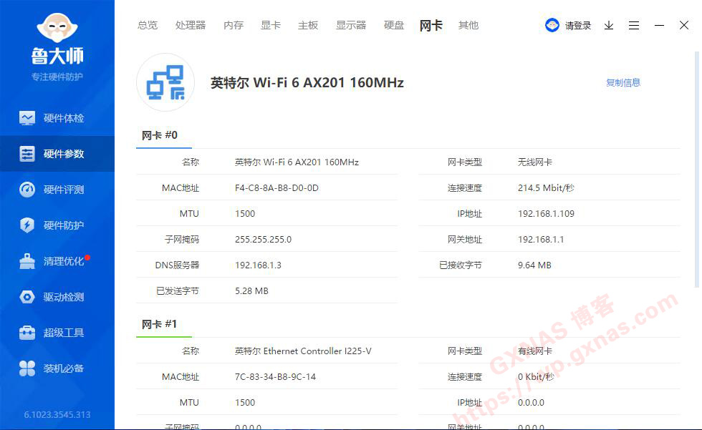702x430 pixels.
Task: Select the 装机必备 clover icon
Action: [27, 368]
